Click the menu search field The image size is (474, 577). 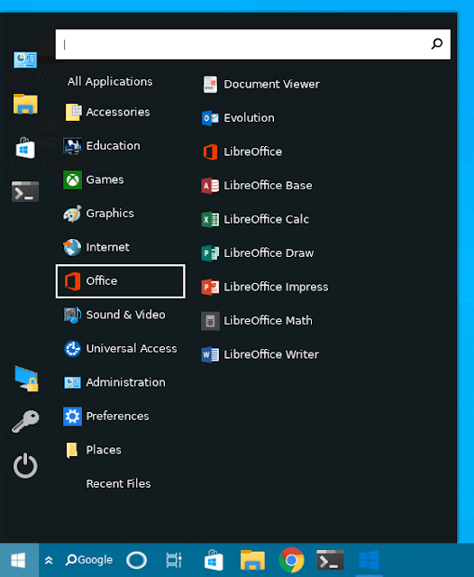pyautogui.click(x=252, y=44)
